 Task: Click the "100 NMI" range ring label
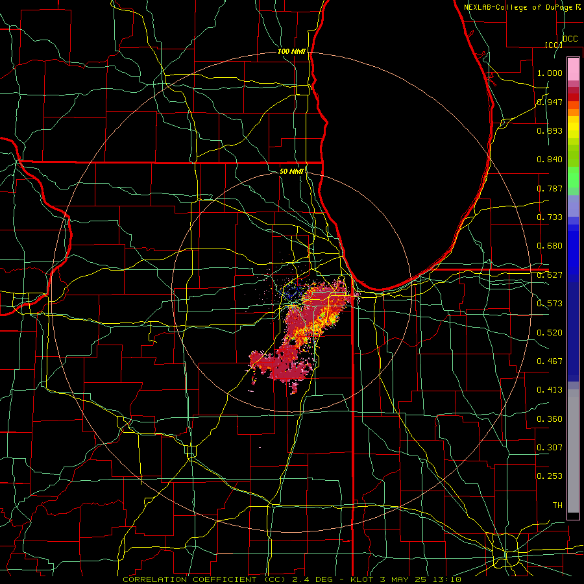coord(291,51)
